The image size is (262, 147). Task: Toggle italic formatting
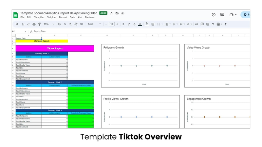point(129,24)
